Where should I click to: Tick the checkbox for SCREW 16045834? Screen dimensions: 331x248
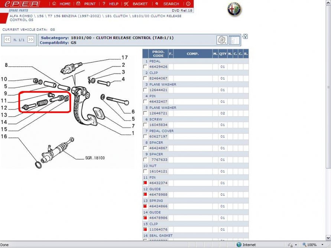click(x=145, y=125)
